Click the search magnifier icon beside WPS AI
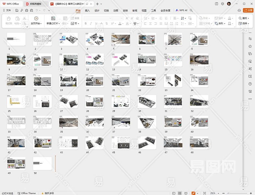This screenshot has width=255, height=195. (x=191, y=10)
